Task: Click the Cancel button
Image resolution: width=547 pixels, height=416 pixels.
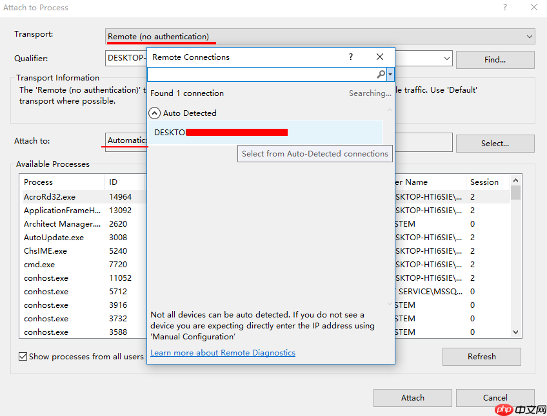Action: point(494,397)
